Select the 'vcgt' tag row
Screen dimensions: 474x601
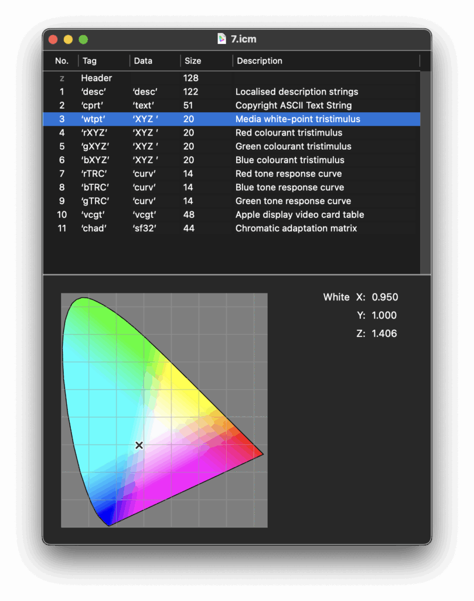click(x=231, y=215)
